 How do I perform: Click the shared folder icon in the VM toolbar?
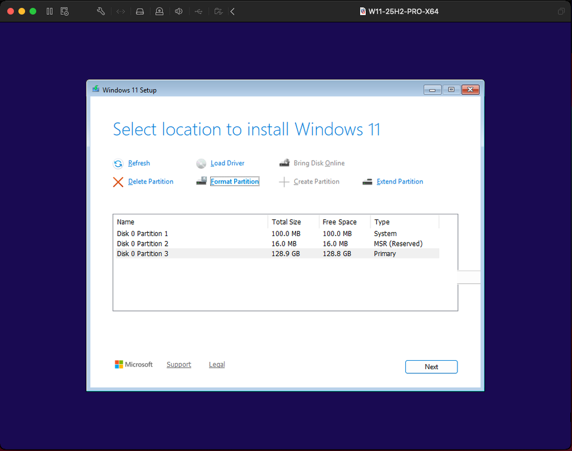pos(218,11)
